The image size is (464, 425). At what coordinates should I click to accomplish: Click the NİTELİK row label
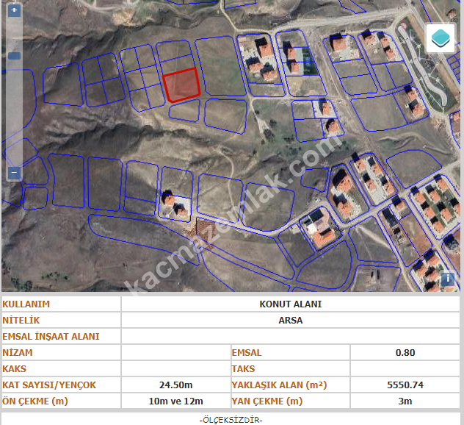(21, 320)
